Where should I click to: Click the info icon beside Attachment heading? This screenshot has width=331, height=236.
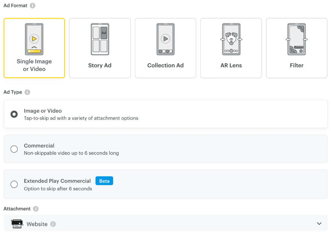pos(36,209)
